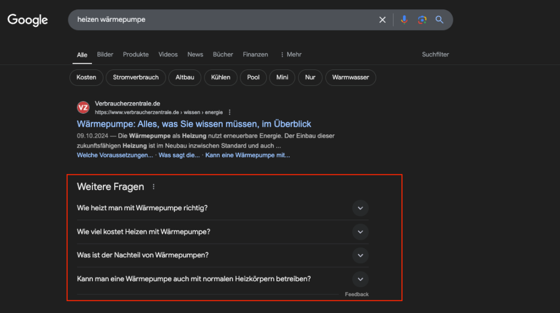
Task: Open Suchfilter options
Action: tap(435, 55)
